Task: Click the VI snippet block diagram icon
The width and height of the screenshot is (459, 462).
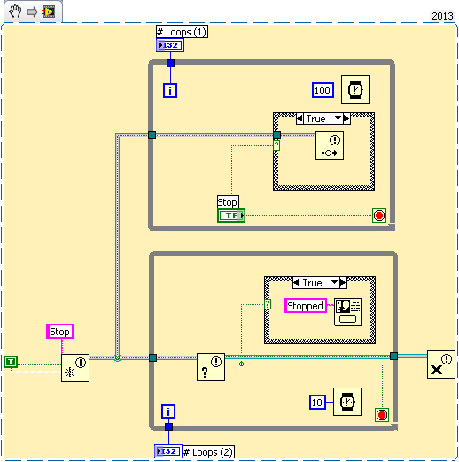Action: click(49, 12)
